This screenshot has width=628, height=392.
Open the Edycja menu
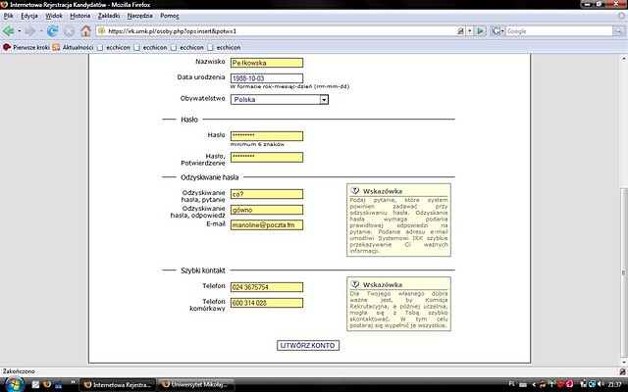click(x=29, y=16)
